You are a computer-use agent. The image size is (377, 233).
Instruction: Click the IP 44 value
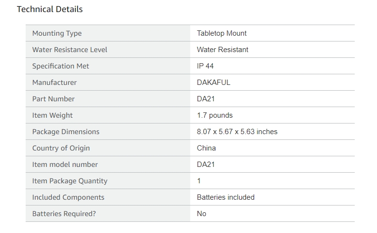click(x=205, y=66)
